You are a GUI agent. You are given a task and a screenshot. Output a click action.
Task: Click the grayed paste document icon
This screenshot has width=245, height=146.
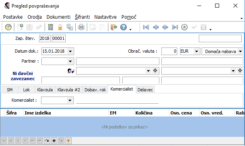click(102, 27)
